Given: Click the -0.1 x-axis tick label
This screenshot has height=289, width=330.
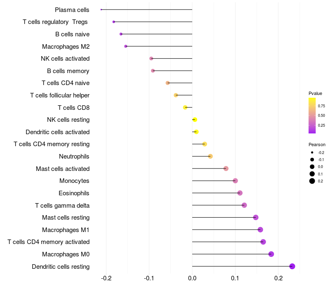Looking at the screenshot, I should point(149,278).
